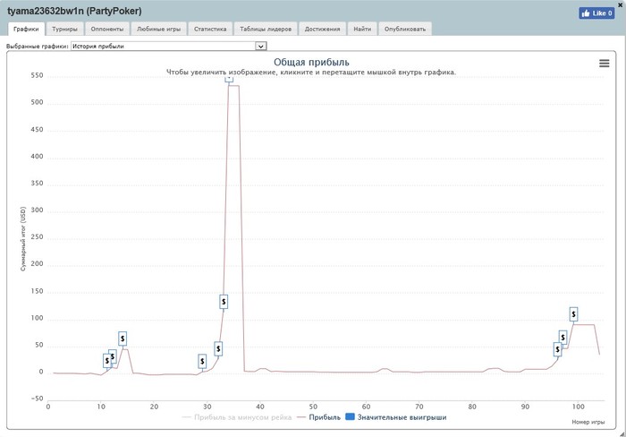Click the $ win marker near game 12

(x=113, y=356)
